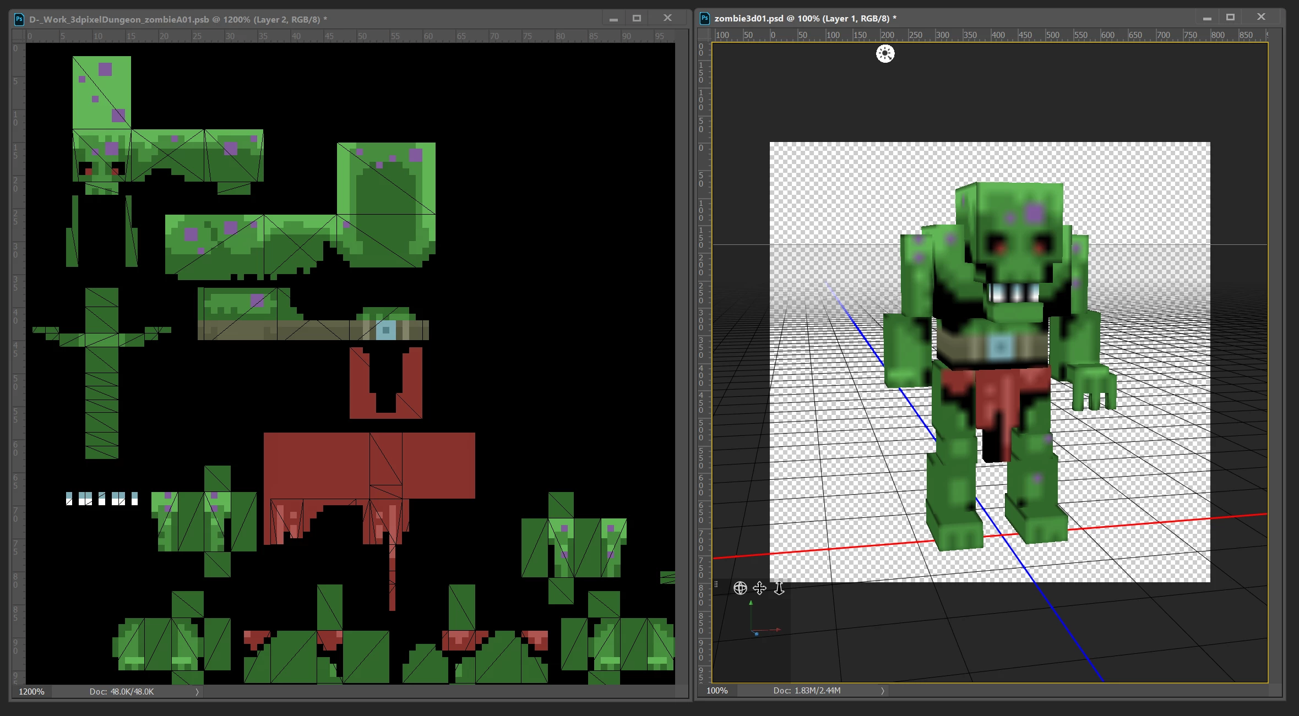Activate the 3dpixelDungeon_zombieA01.psb title bar
The width and height of the screenshot is (1299, 716).
[441, 19]
